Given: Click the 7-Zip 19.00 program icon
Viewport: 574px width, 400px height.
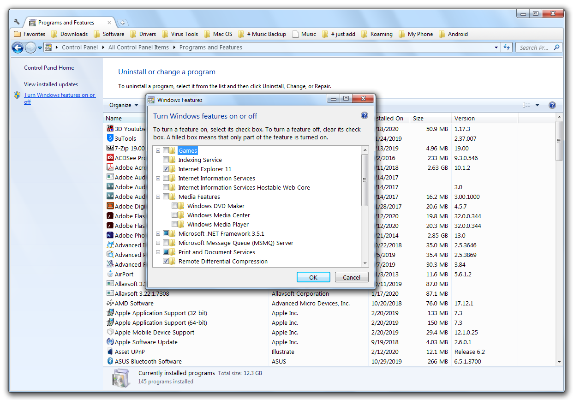Looking at the screenshot, I should pos(110,148).
